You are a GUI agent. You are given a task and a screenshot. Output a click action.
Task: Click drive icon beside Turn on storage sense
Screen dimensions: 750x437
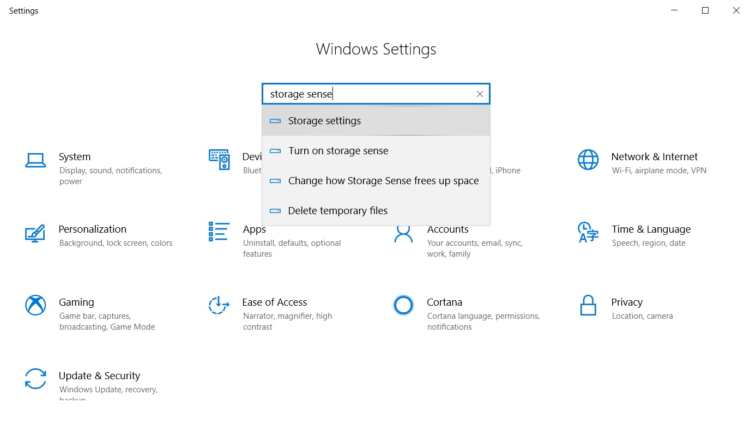click(x=276, y=151)
